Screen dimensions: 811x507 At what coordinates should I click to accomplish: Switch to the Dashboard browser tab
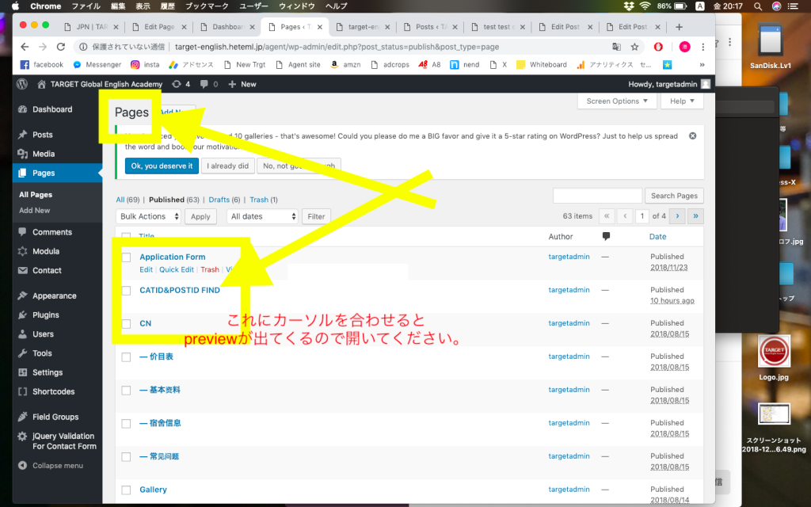click(230, 26)
